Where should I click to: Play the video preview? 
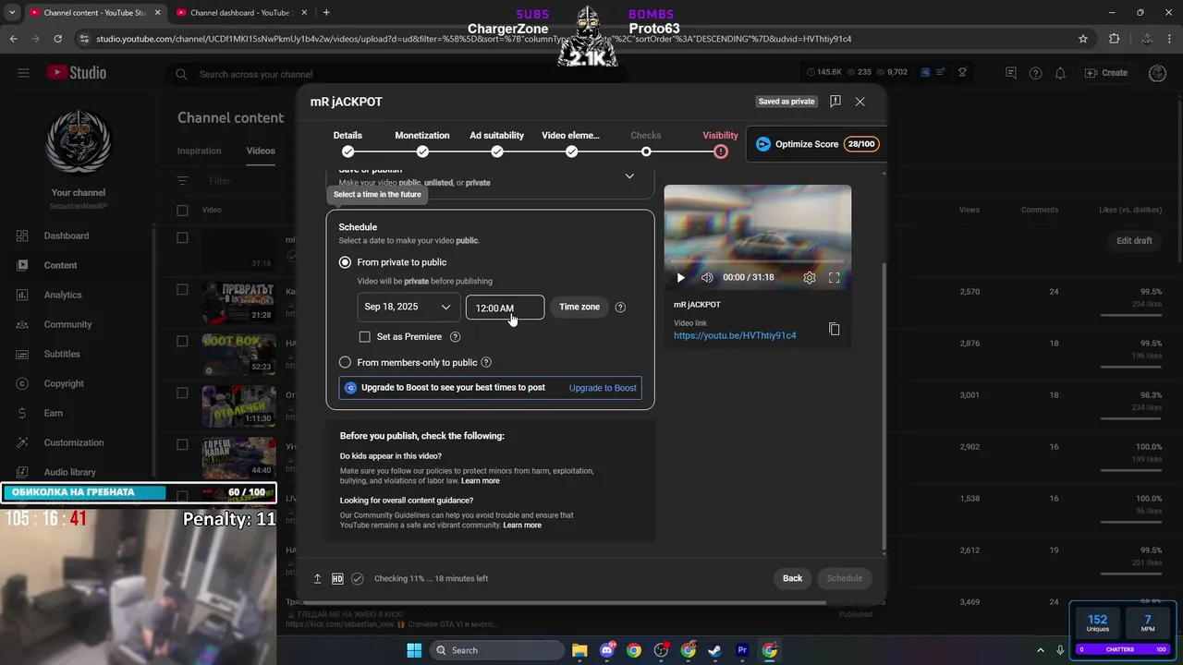[x=681, y=277]
